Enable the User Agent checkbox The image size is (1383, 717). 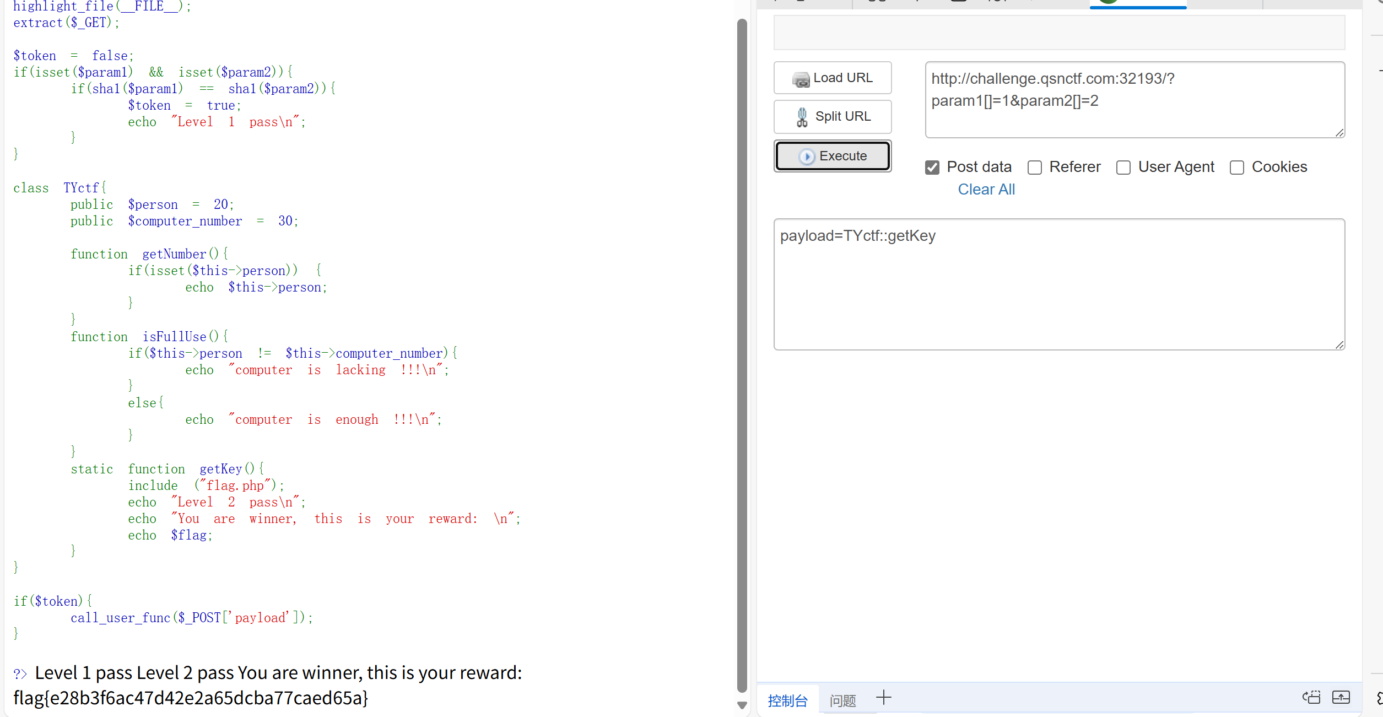[x=1123, y=168]
